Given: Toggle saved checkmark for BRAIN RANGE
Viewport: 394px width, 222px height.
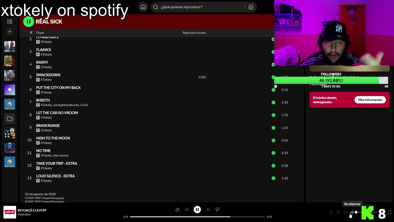Looking at the screenshot, I should pyautogui.click(x=273, y=128).
